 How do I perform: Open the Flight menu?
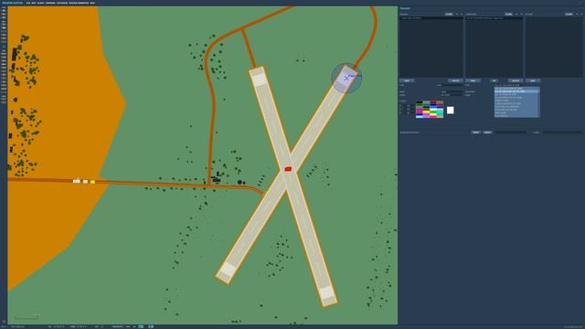[x=40, y=3]
